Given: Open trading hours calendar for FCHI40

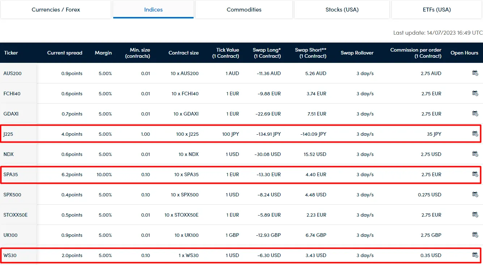Looking at the screenshot, I should click(475, 93).
